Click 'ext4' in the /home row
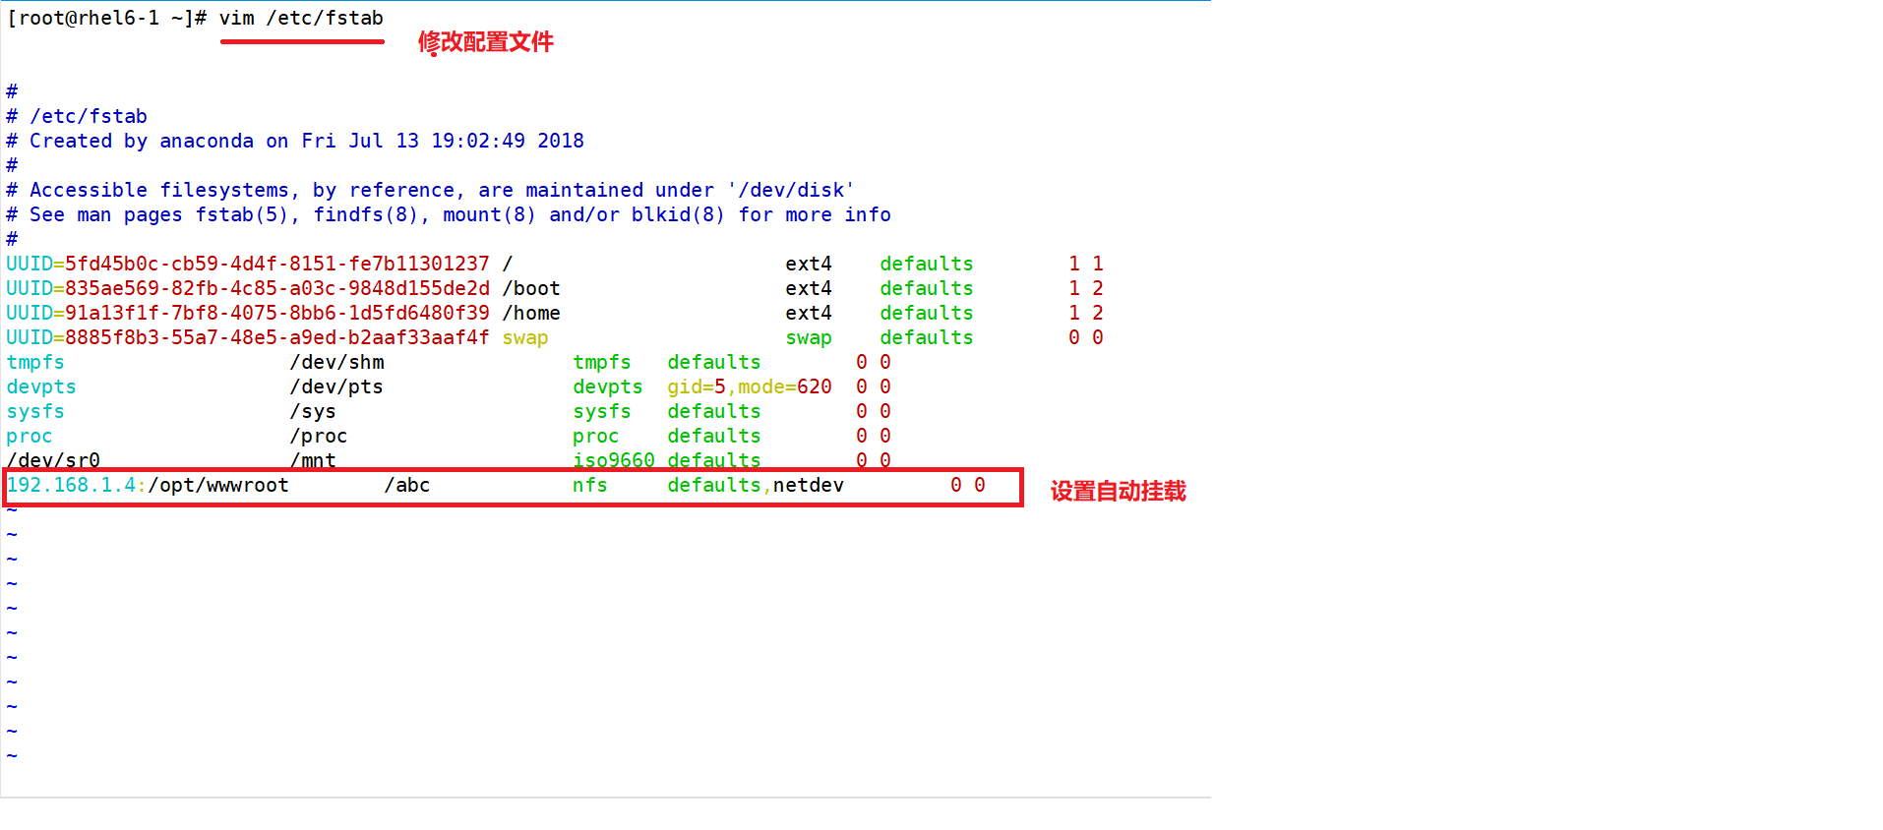 click(809, 314)
